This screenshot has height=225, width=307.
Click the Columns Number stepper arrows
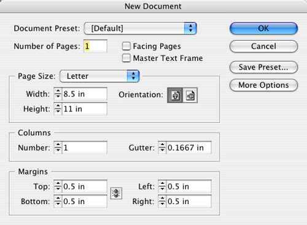click(x=58, y=148)
